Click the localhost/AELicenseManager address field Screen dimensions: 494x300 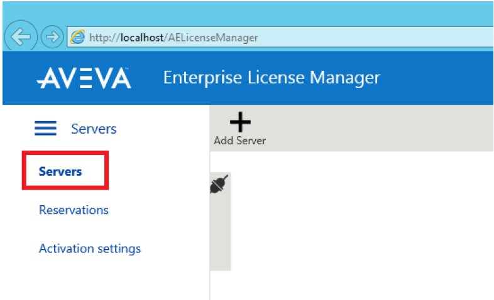coord(280,38)
